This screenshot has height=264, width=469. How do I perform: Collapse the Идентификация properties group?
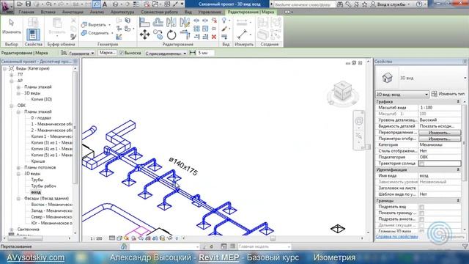click(458, 169)
